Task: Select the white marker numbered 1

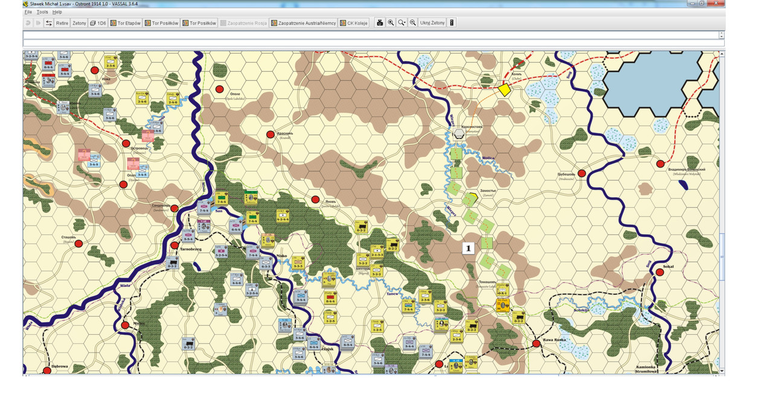Action: pos(469,248)
